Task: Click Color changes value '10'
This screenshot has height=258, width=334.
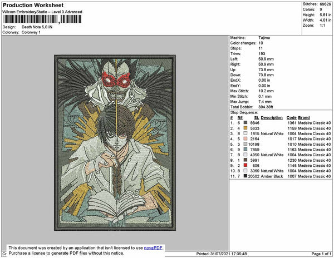Action: (x=261, y=43)
